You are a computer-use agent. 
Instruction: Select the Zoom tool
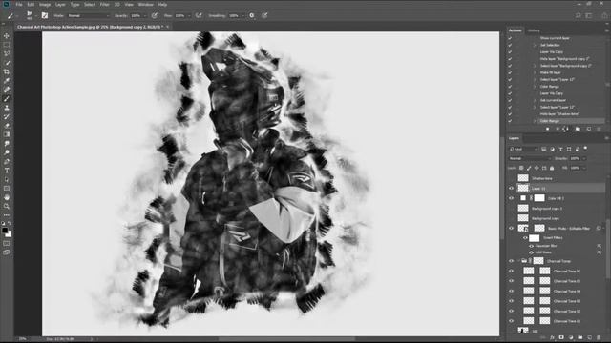coord(7,206)
